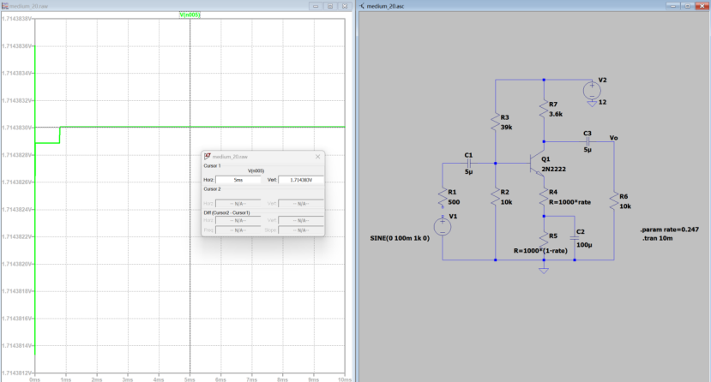Viewport: 711px width, 382px height.
Task: Click the SINE(0 100m 1k 0) value text
Action: (x=400, y=238)
